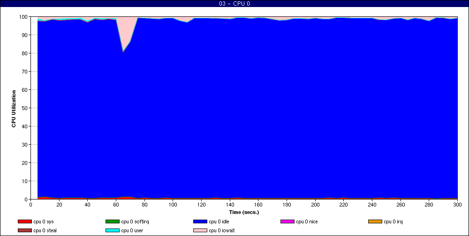Click the '80' label on Y axis
Image resolution: width=469 pixels, height=236 pixels.
coord(25,53)
